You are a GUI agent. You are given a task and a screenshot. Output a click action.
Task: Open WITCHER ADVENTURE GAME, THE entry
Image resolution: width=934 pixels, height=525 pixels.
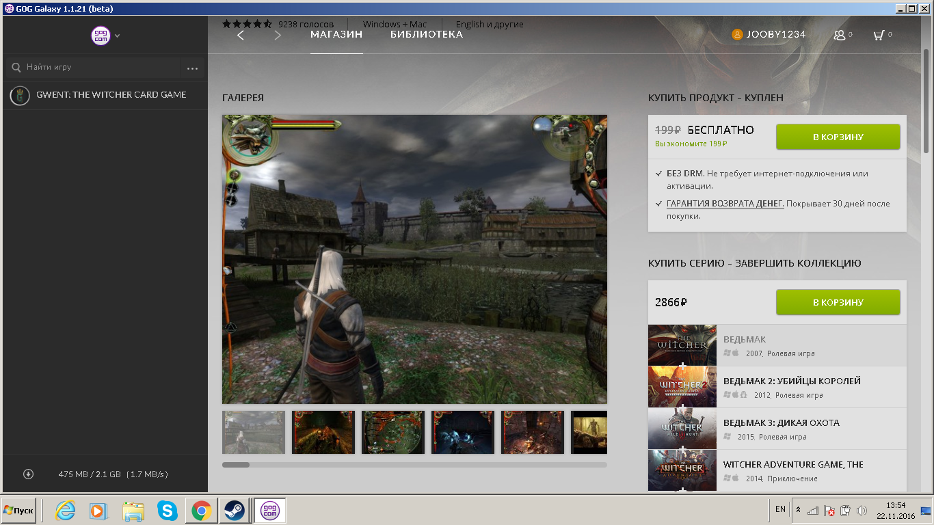(777, 470)
